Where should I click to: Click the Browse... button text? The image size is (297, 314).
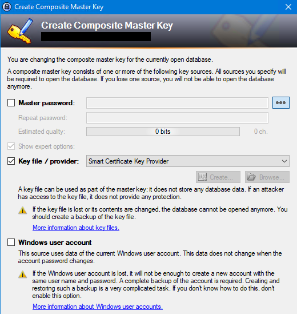[272, 177]
